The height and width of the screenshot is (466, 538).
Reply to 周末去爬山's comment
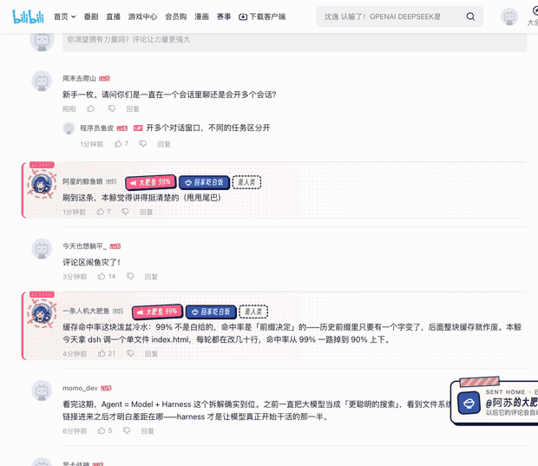133,109
